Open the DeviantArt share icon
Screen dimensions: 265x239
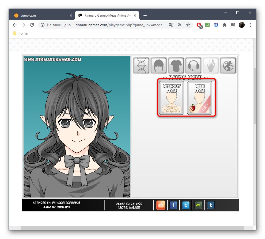pyautogui.click(x=198, y=205)
